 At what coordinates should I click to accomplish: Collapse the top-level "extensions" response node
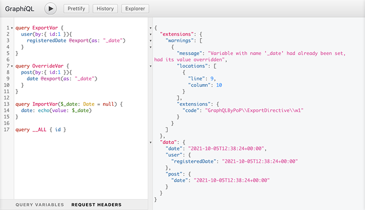(x=150, y=34)
